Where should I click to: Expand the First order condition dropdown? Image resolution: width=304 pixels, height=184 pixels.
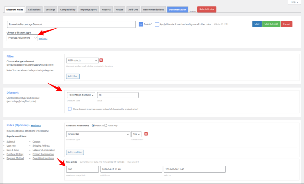click(98, 134)
